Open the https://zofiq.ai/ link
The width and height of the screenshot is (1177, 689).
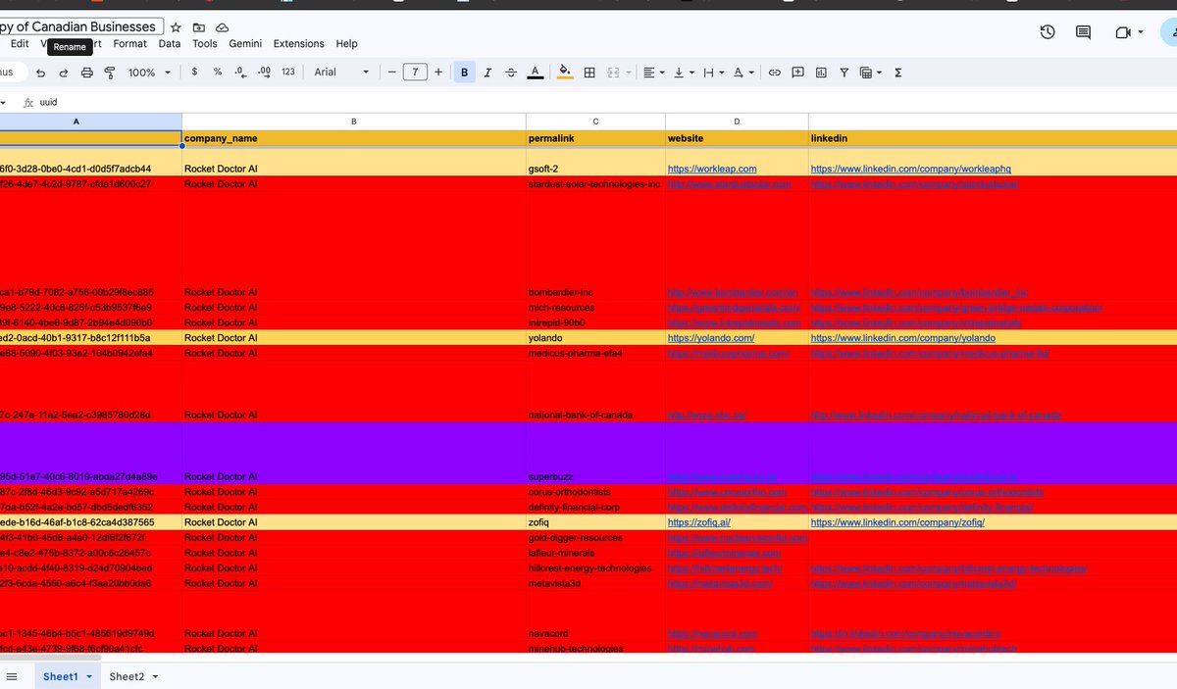tap(700, 522)
